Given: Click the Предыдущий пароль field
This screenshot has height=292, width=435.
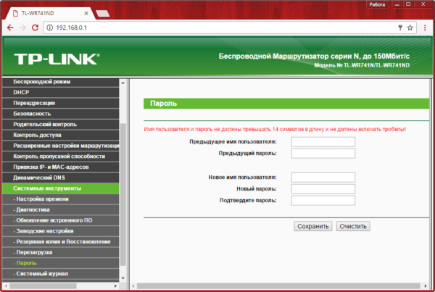Looking at the screenshot, I should [323, 154].
